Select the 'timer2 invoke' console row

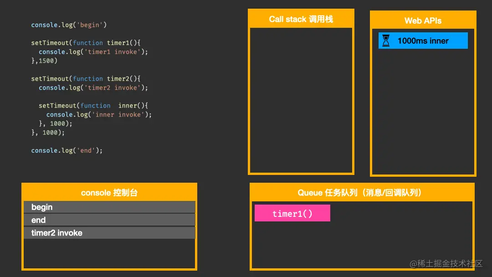[109, 233]
